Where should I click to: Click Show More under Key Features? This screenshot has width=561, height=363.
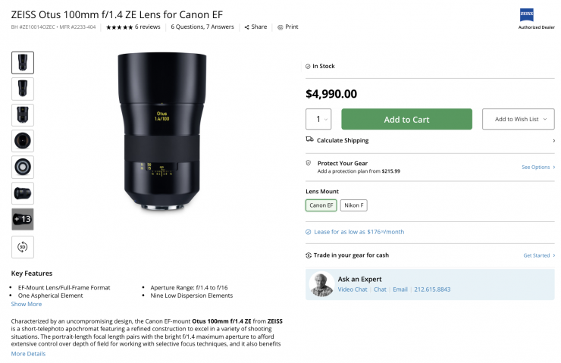coord(27,304)
